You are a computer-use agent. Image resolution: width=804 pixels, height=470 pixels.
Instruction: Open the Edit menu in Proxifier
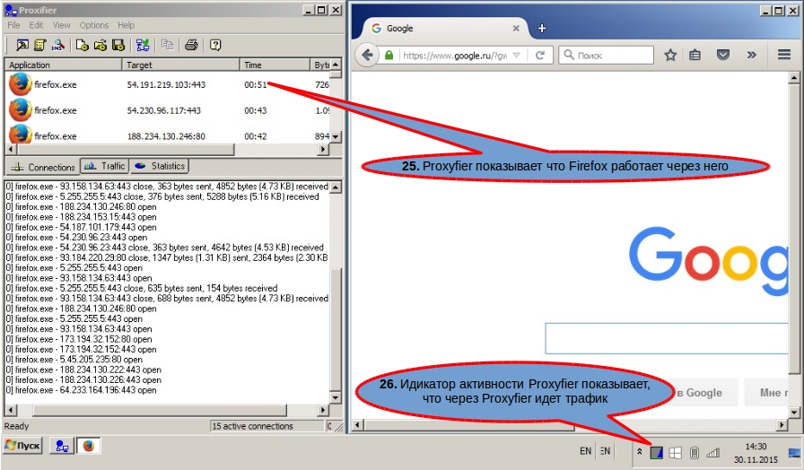36,25
